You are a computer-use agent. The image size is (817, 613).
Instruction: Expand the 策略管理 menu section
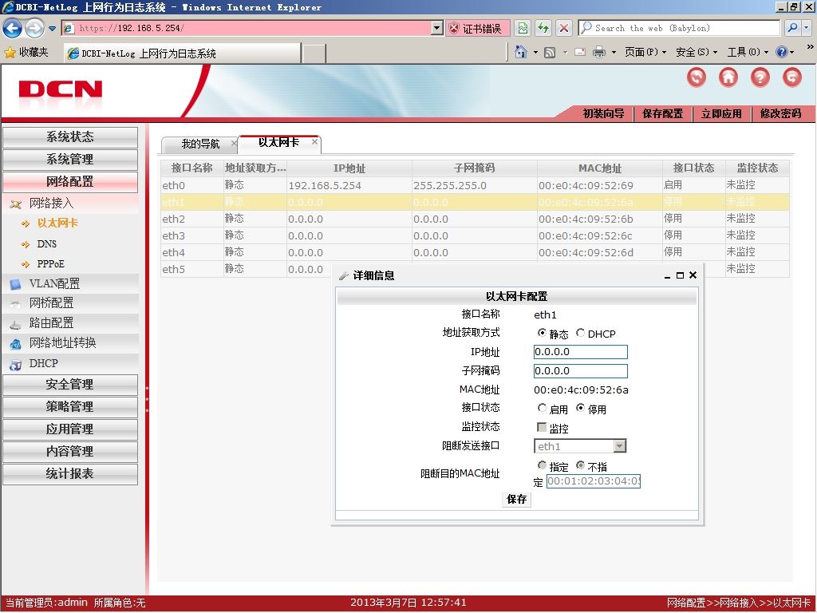[70, 407]
